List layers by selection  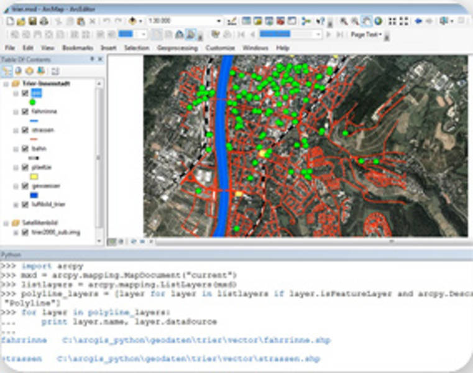pos(41,71)
